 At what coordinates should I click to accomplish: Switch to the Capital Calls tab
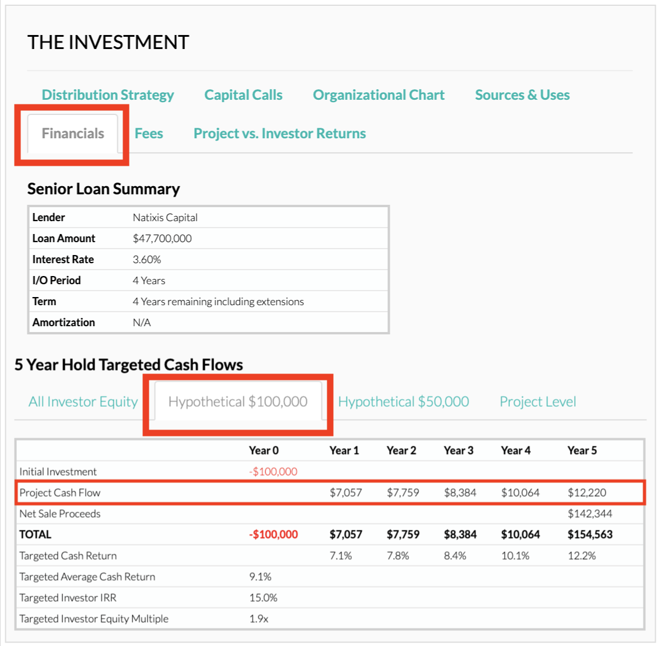click(243, 95)
